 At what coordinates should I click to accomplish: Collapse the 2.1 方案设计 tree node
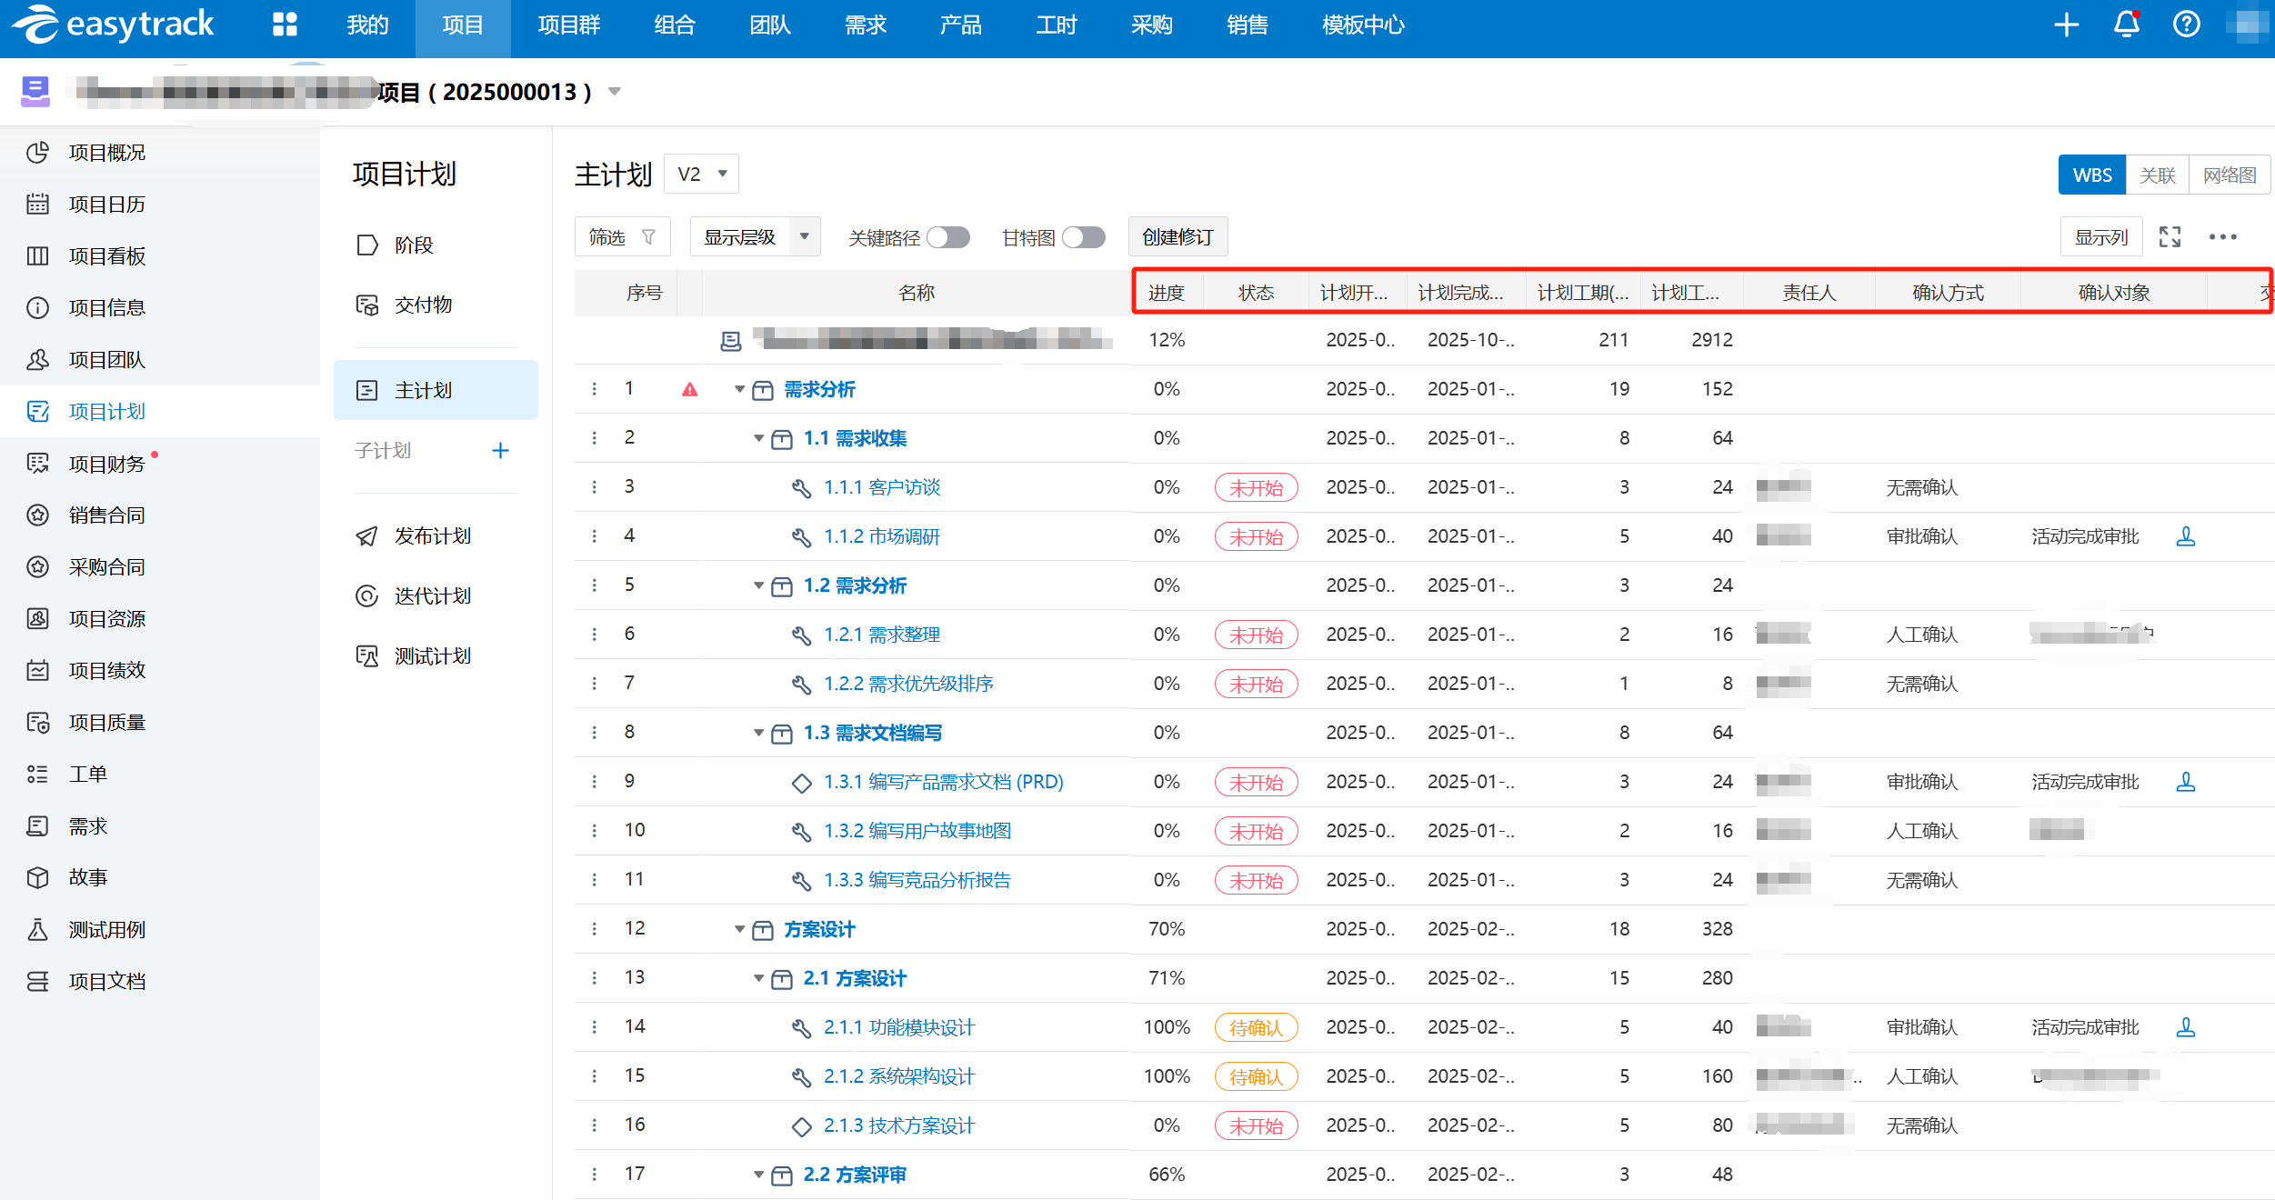[x=758, y=979]
